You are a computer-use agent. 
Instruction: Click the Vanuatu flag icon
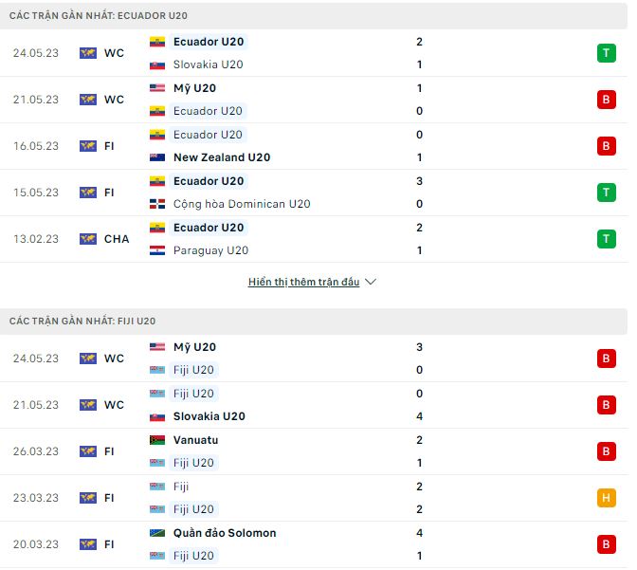coord(157,440)
